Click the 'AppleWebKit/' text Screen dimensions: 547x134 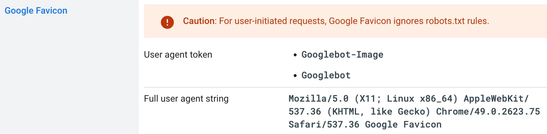(x=496, y=99)
